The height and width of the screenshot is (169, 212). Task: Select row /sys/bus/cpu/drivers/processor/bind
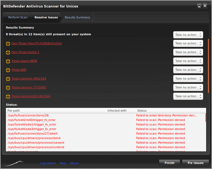[x=105, y=138]
